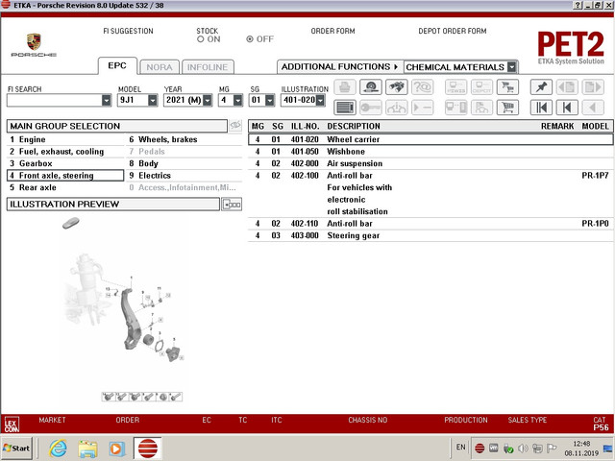
Task: Select main group 1 Engine
Action: point(65,139)
